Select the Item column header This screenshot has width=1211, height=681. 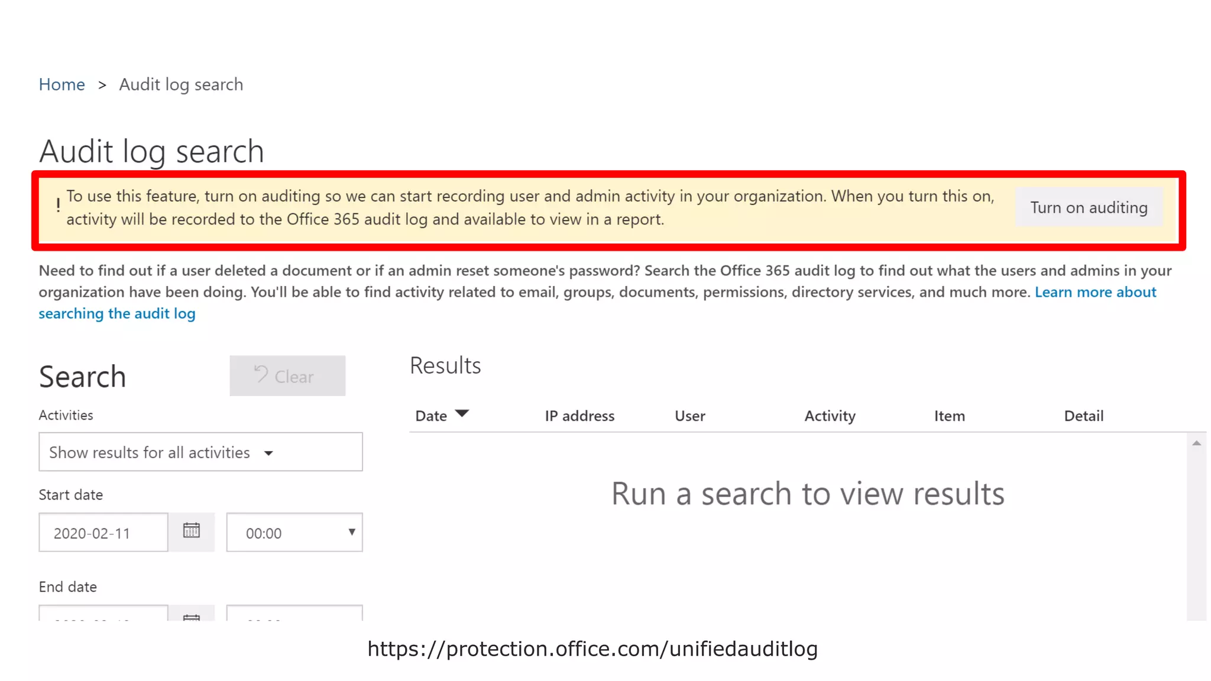click(949, 416)
